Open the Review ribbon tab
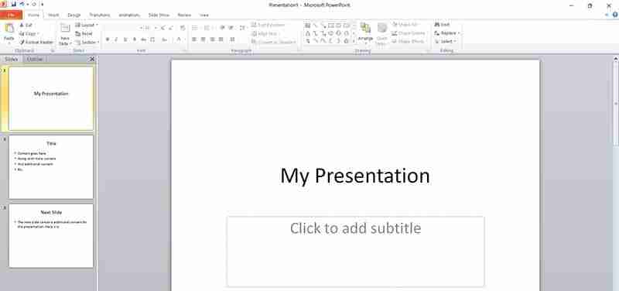619x291 pixels. [x=184, y=15]
